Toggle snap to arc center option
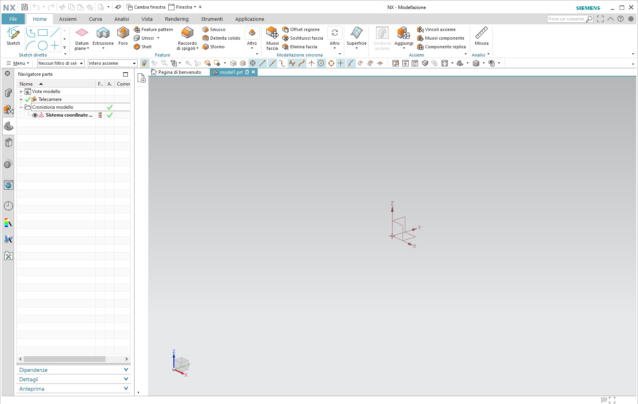Image resolution: width=638 pixels, height=404 pixels. point(321,63)
